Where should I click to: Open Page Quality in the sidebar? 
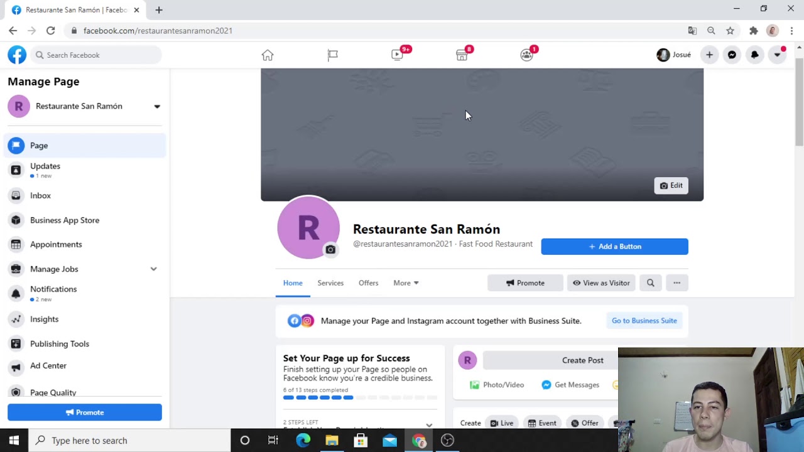(x=85, y=392)
